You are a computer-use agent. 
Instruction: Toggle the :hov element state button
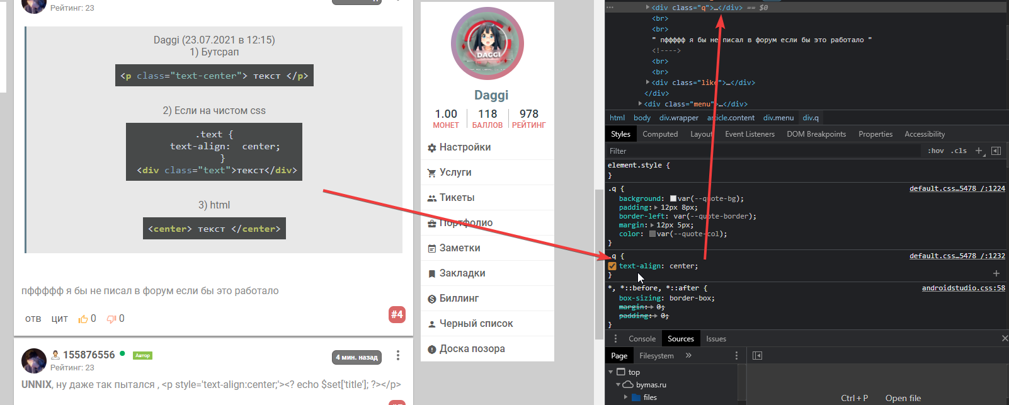tap(935, 151)
